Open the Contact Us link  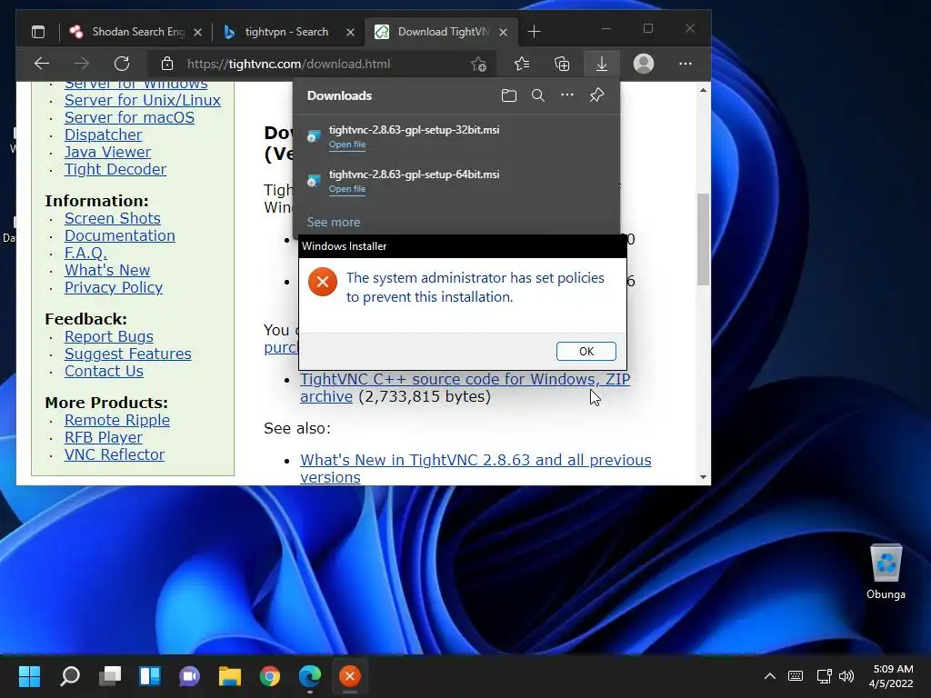[x=104, y=371]
